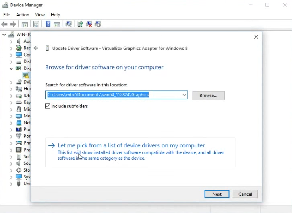
Task: Open the Help menu
Action: point(55,15)
